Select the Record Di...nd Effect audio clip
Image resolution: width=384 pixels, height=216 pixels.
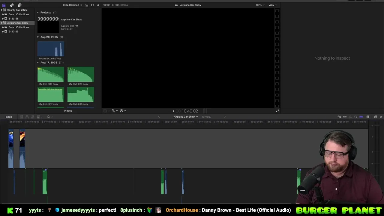coord(51,49)
